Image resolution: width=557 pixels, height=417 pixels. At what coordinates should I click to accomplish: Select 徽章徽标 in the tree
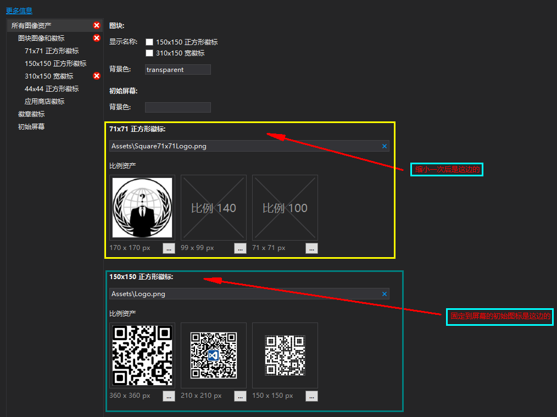point(31,114)
